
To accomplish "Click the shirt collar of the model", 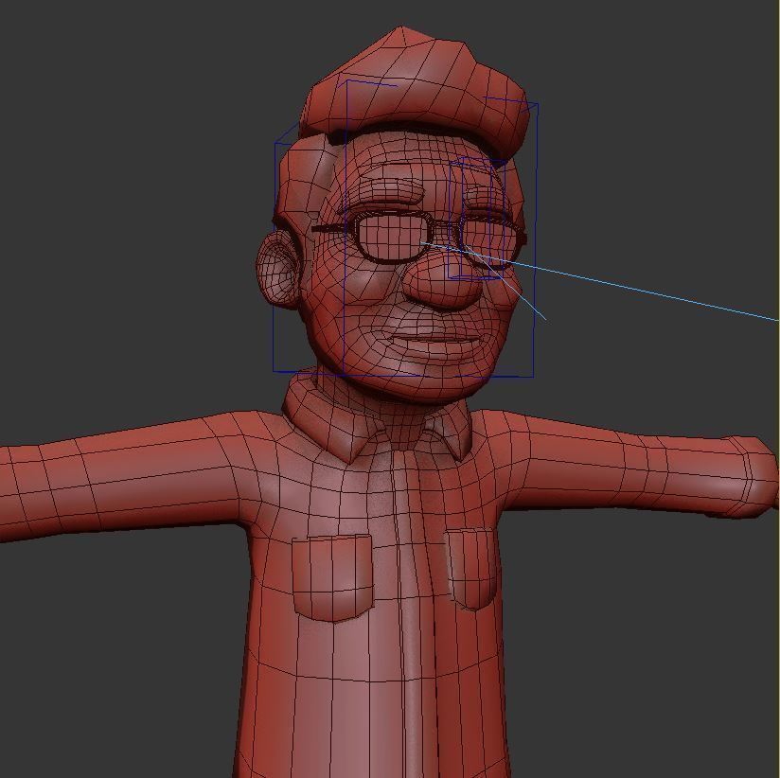I will point(378,416).
